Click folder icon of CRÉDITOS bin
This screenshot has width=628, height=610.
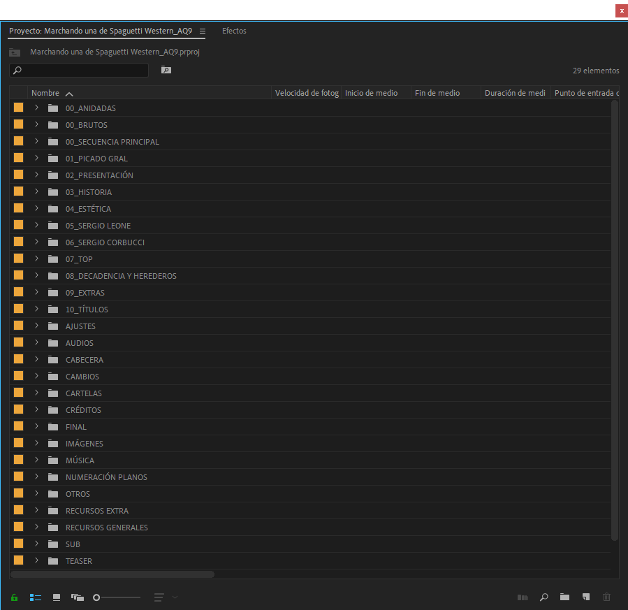tap(53, 410)
